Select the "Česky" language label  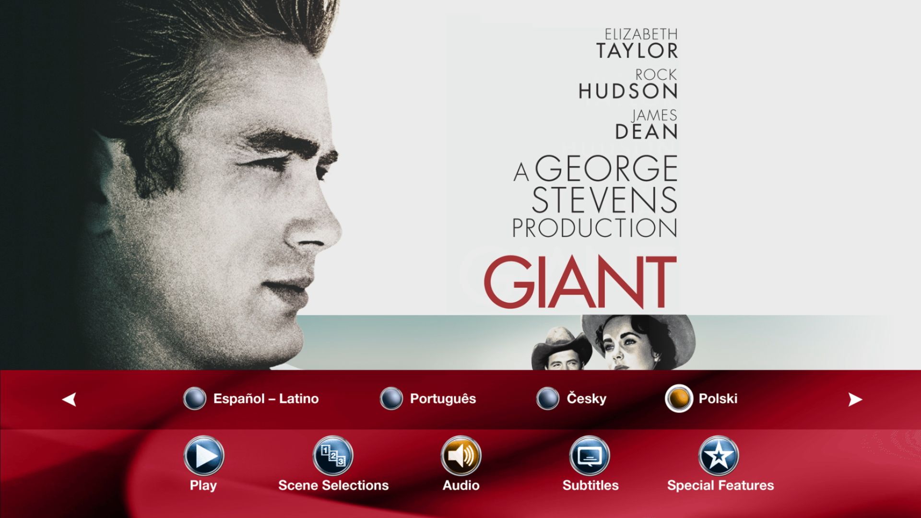point(586,399)
